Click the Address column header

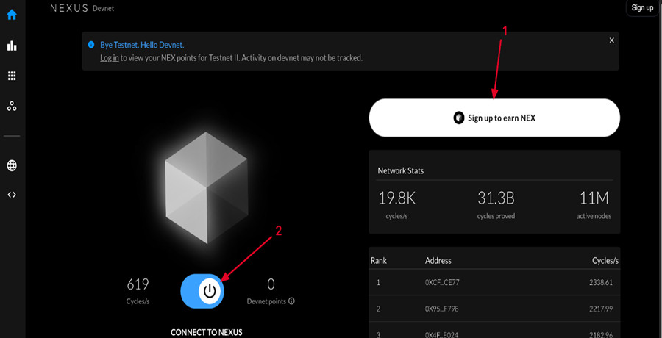coord(438,260)
